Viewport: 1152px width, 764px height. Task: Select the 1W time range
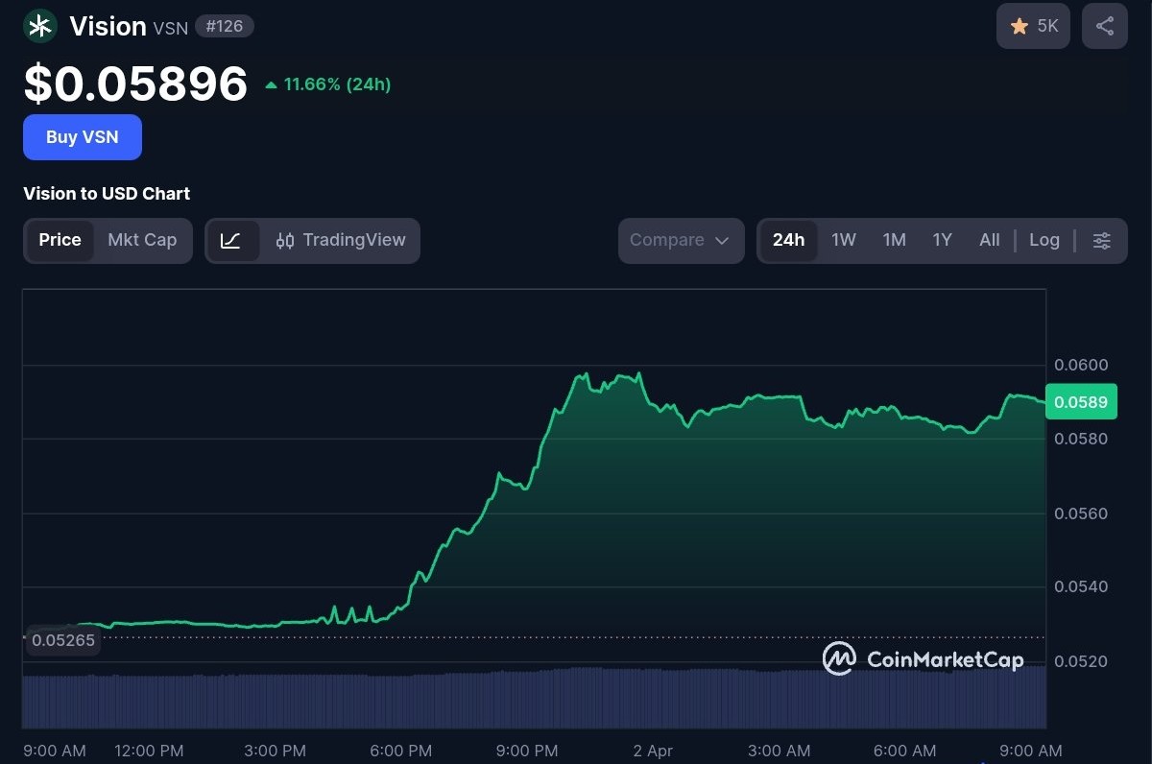tap(844, 240)
